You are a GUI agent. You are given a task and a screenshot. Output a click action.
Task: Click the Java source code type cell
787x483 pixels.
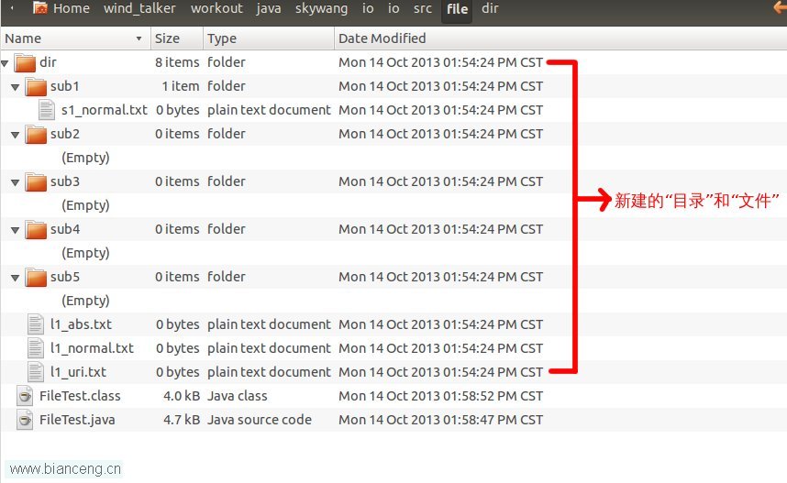click(260, 420)
